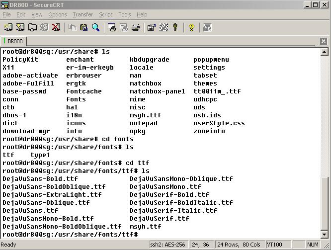Click the 'PolicyKit' directory name
The width and height of the screenshot is (331, 250).
coord(20,60)
